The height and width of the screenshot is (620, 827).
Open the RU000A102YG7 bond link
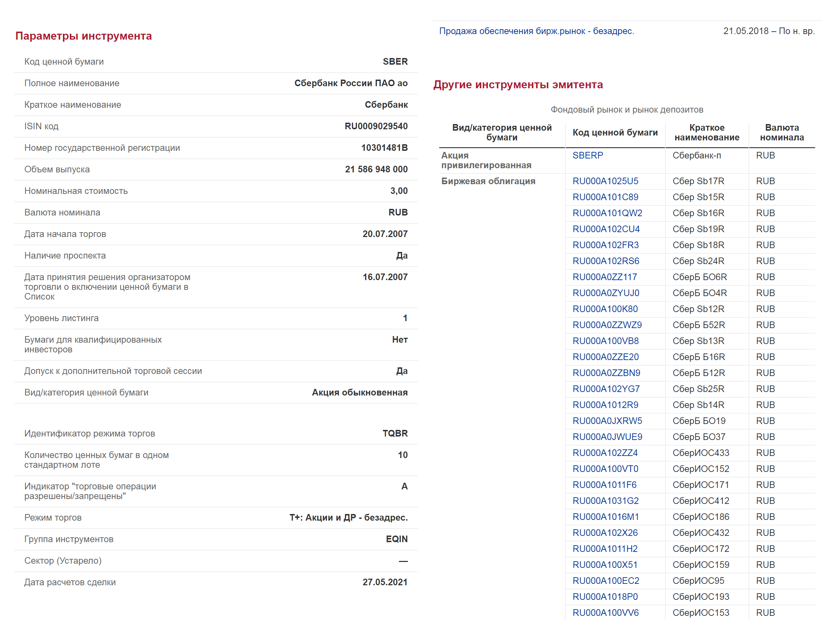point(606,389)
